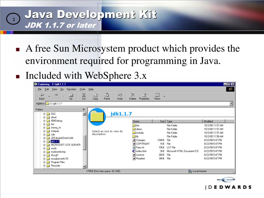264x198 pixels.
Task: Expand the JDEdwardsOneWorld folder node
Action: 44,138
